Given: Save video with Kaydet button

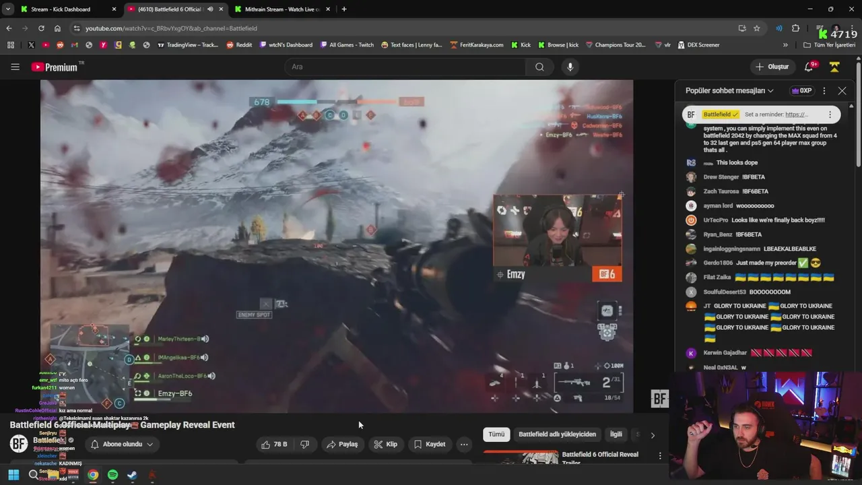Looking at the screenshot, I should 430,444.
